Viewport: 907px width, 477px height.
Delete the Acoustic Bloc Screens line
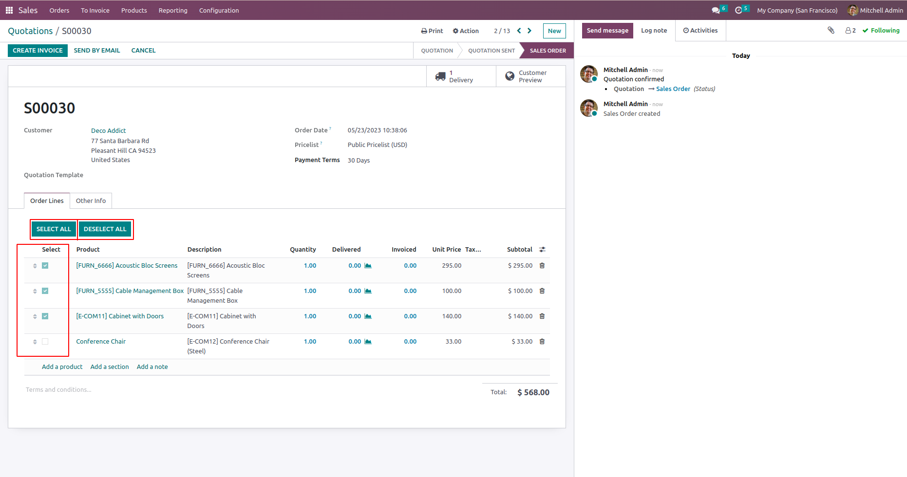tap(542, 266)
